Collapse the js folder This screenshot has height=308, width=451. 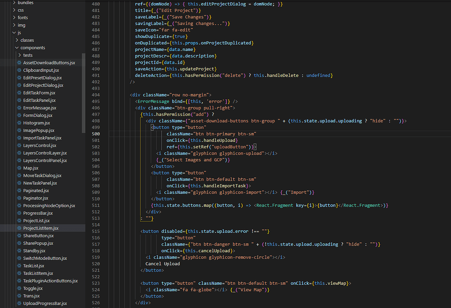point(14,33)
